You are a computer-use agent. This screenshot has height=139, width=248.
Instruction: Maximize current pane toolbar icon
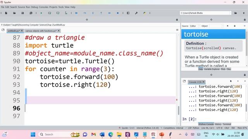coord(128,13)
